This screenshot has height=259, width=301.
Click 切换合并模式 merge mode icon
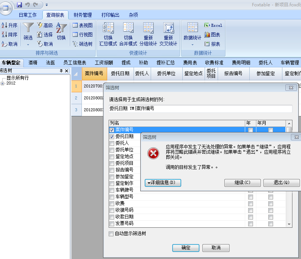[x=128, y=28]
